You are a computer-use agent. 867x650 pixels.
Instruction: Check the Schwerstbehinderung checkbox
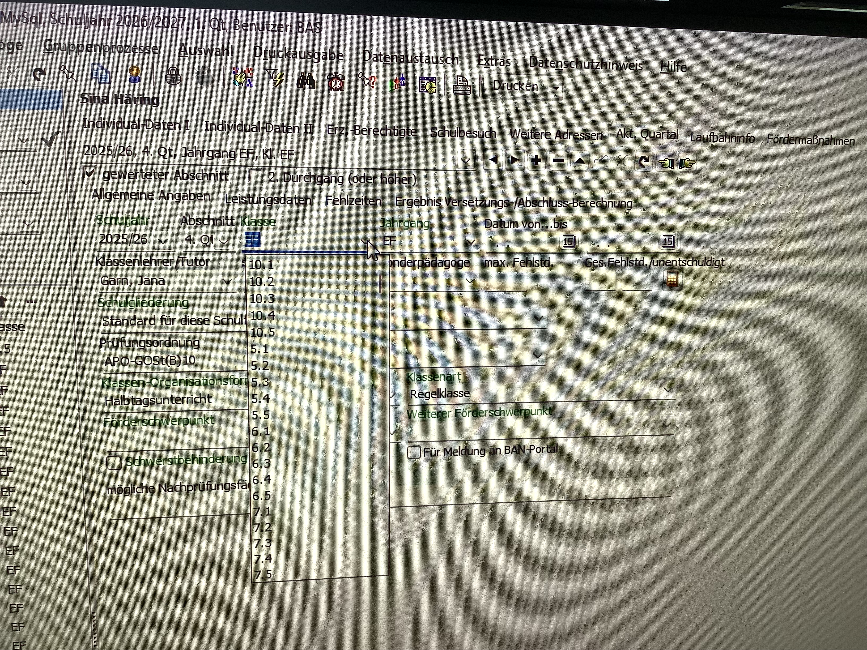[114, 462]
